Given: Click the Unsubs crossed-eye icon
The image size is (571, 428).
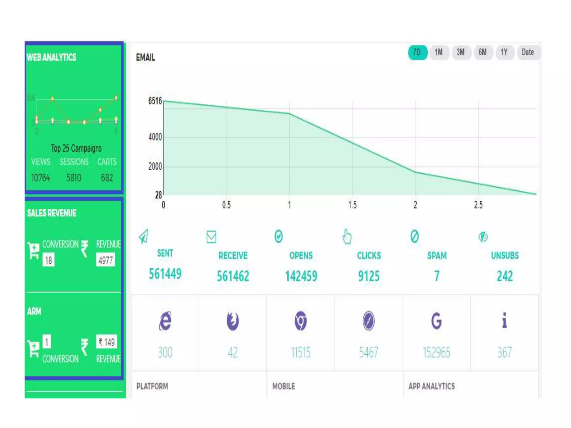Looking at the screenshot, I should point(483,237).
